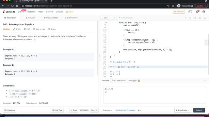The width and height of the screenshot is (209, 117).
Task: Open the Debugger tab
Action: [132, 81]
